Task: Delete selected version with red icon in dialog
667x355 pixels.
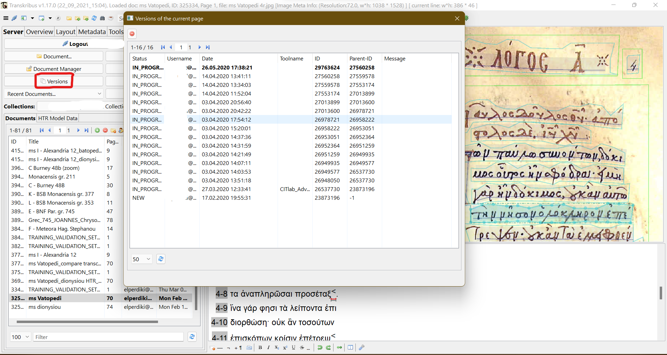Action: (x=132, y=34)
